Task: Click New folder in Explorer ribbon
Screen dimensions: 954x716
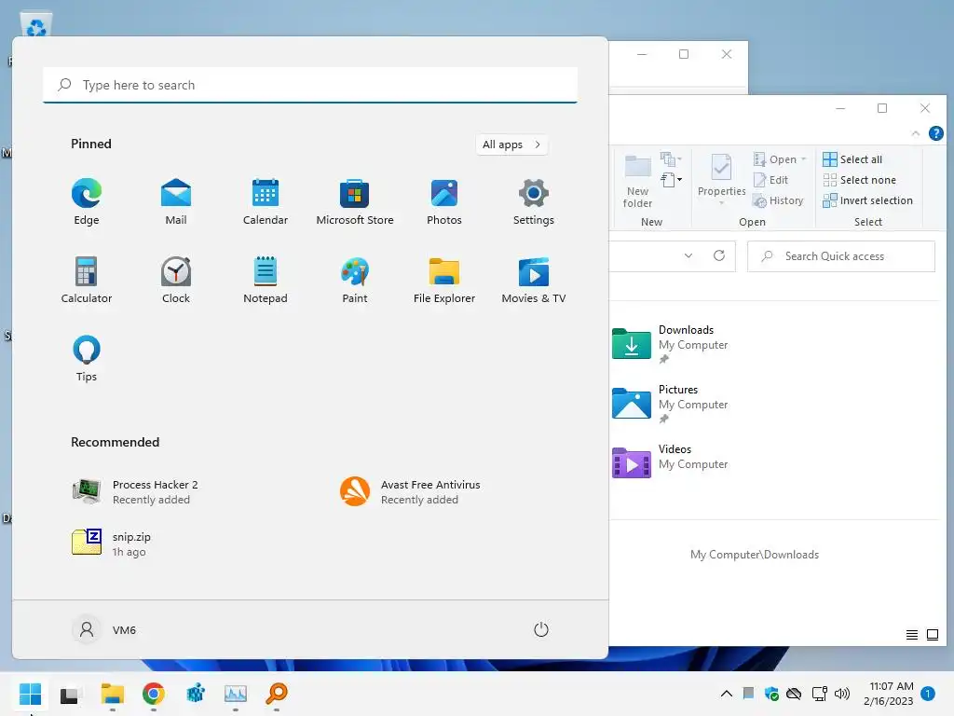Action: [637, 180]
